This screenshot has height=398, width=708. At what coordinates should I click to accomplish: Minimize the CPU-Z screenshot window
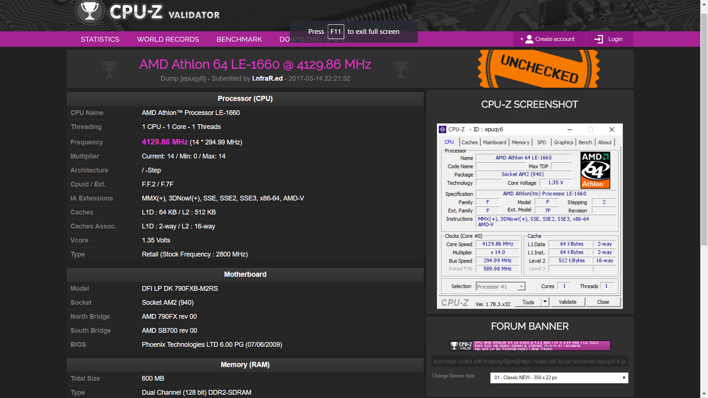tap(570, 129)
